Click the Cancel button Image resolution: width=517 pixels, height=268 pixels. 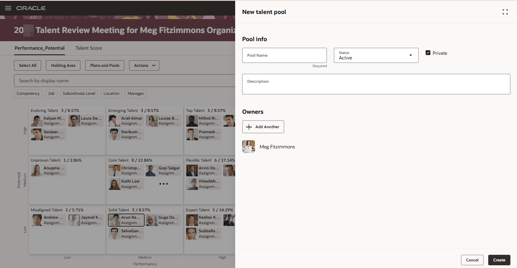[x=472, y=260]
